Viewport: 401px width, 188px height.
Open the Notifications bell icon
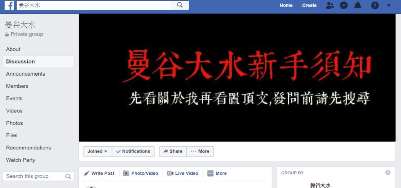(358, 5)
